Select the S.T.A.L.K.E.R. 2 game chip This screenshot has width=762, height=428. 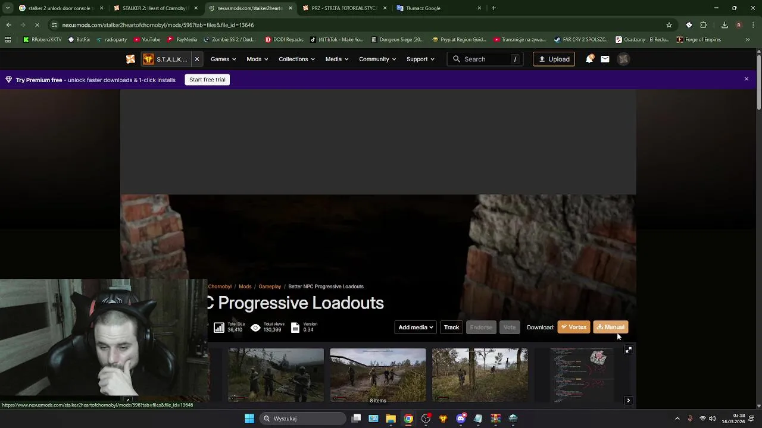[x=165, y=59]
